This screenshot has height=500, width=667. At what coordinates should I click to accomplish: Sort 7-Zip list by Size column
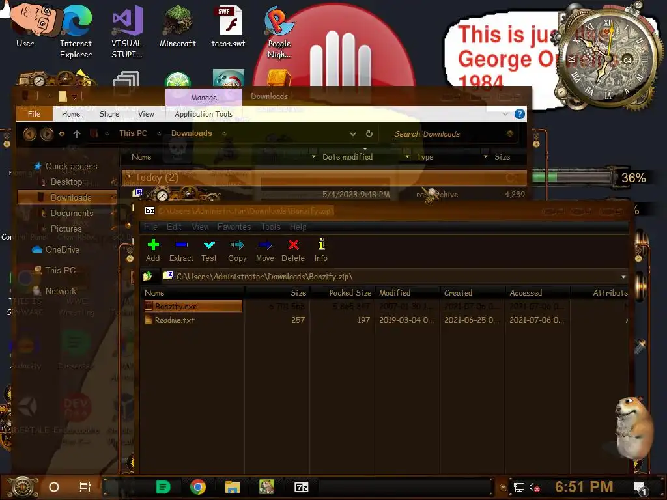click(x=277, y=293)
